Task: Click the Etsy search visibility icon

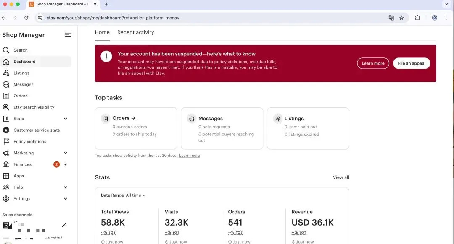Action: pyautogui.click(x=6, y=107)
